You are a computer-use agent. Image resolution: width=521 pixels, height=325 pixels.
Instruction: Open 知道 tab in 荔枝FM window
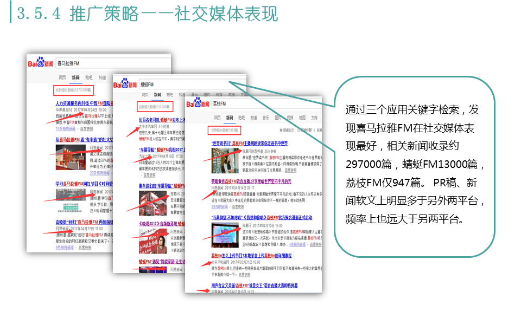(x=254, y=118)
